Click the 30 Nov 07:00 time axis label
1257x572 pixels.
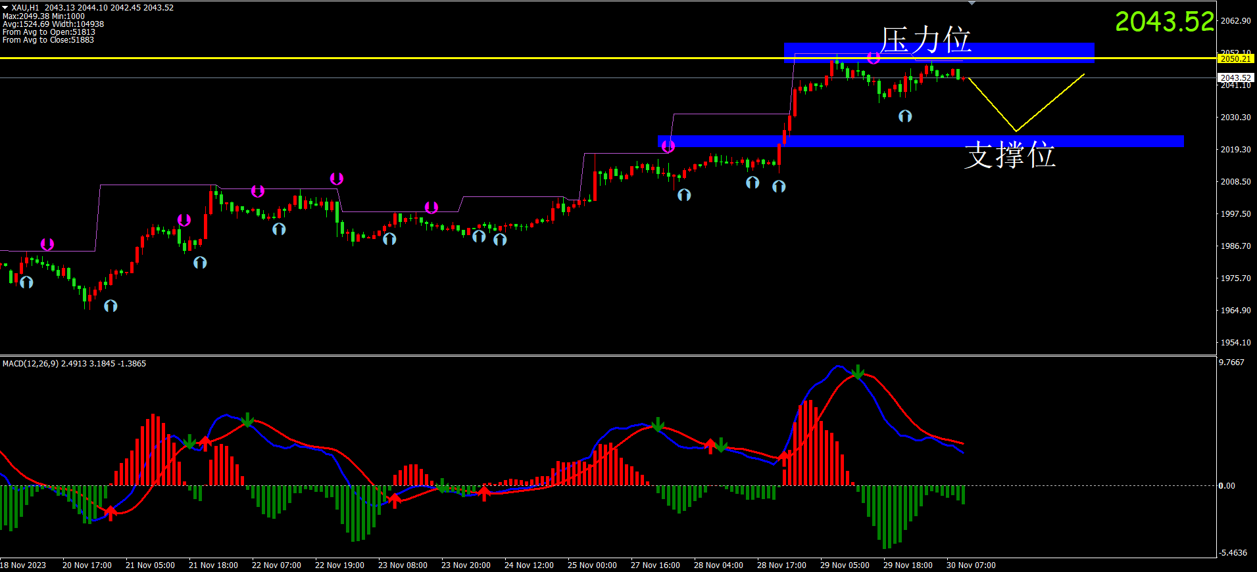coord(971,565)
